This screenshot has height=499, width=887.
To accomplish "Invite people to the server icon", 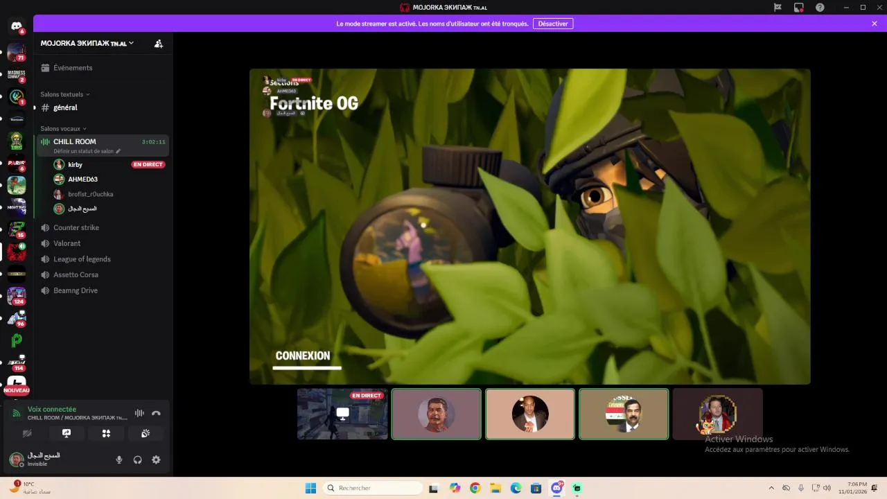I will coord(159,44).
